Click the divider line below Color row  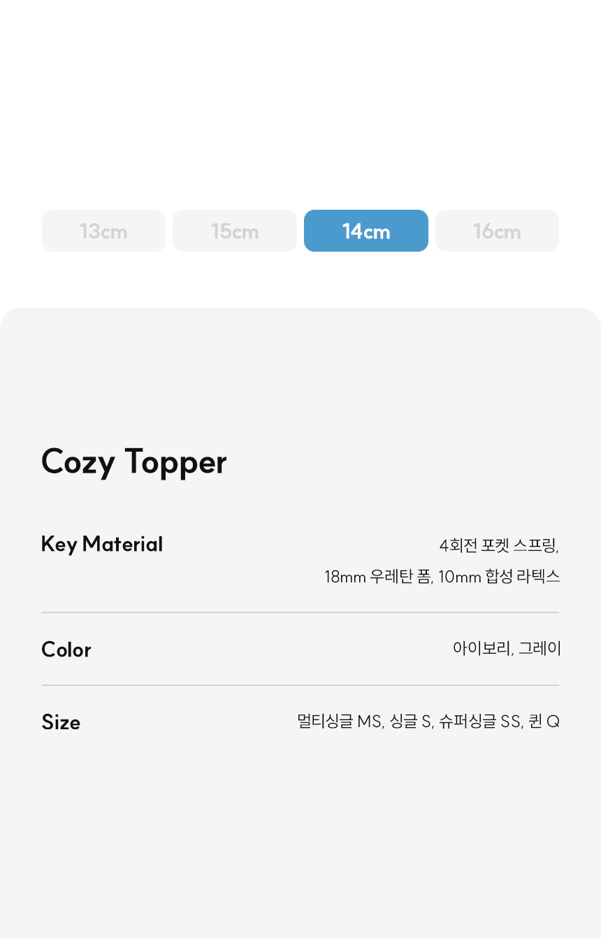(300, 685)
